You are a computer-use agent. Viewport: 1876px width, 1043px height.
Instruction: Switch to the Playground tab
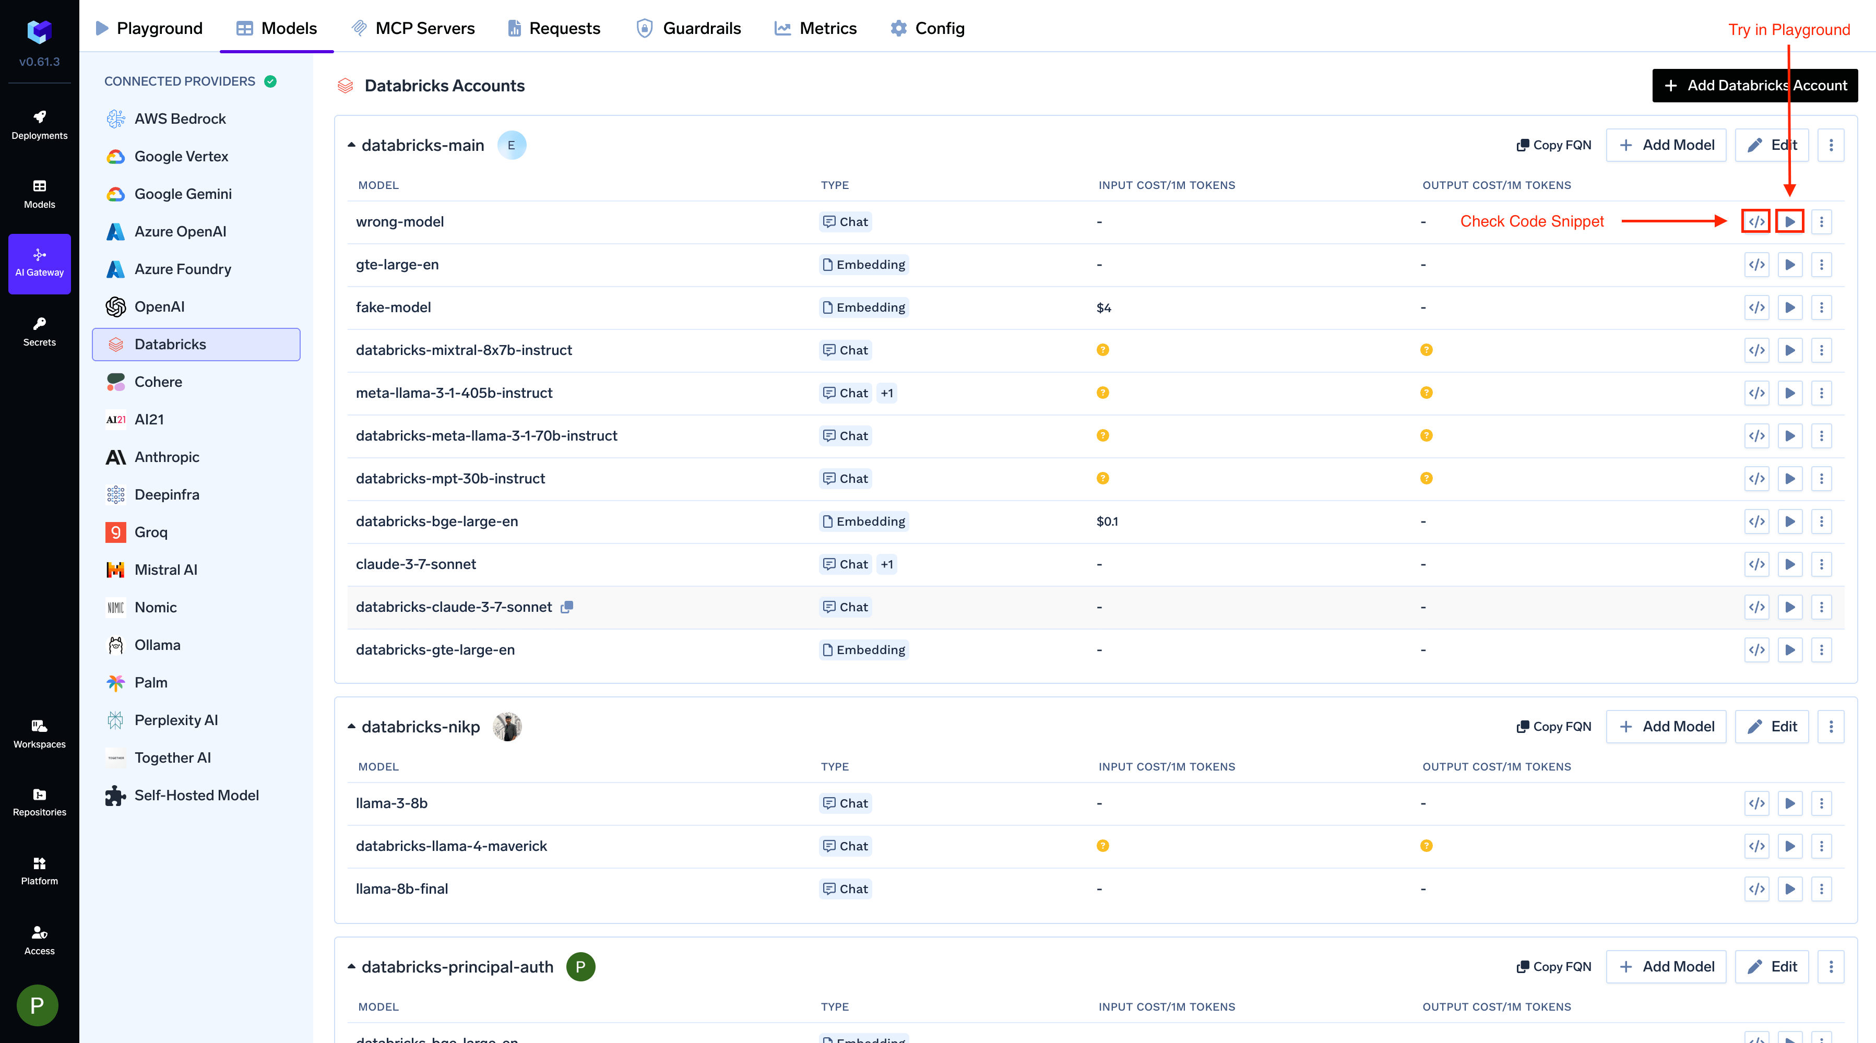click(x=149, y=28)
